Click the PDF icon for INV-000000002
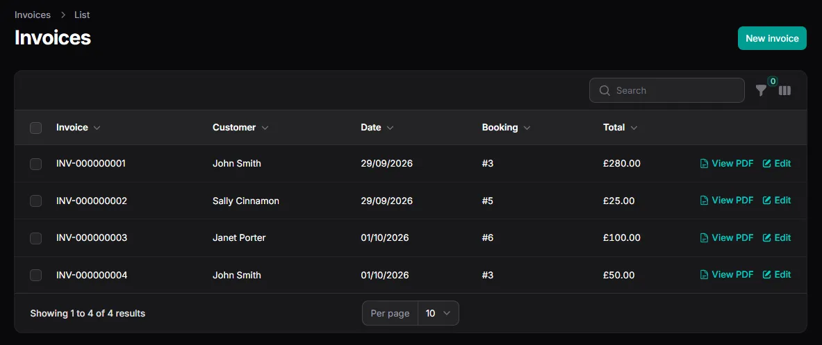822x345 pixels. coord(705,201)
